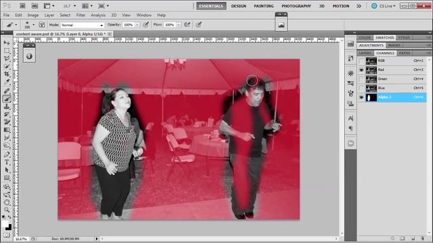The height and width of the screenshot is (243, 433).
Task: Select the Horizontal Type tool
Action: [7, 162]
